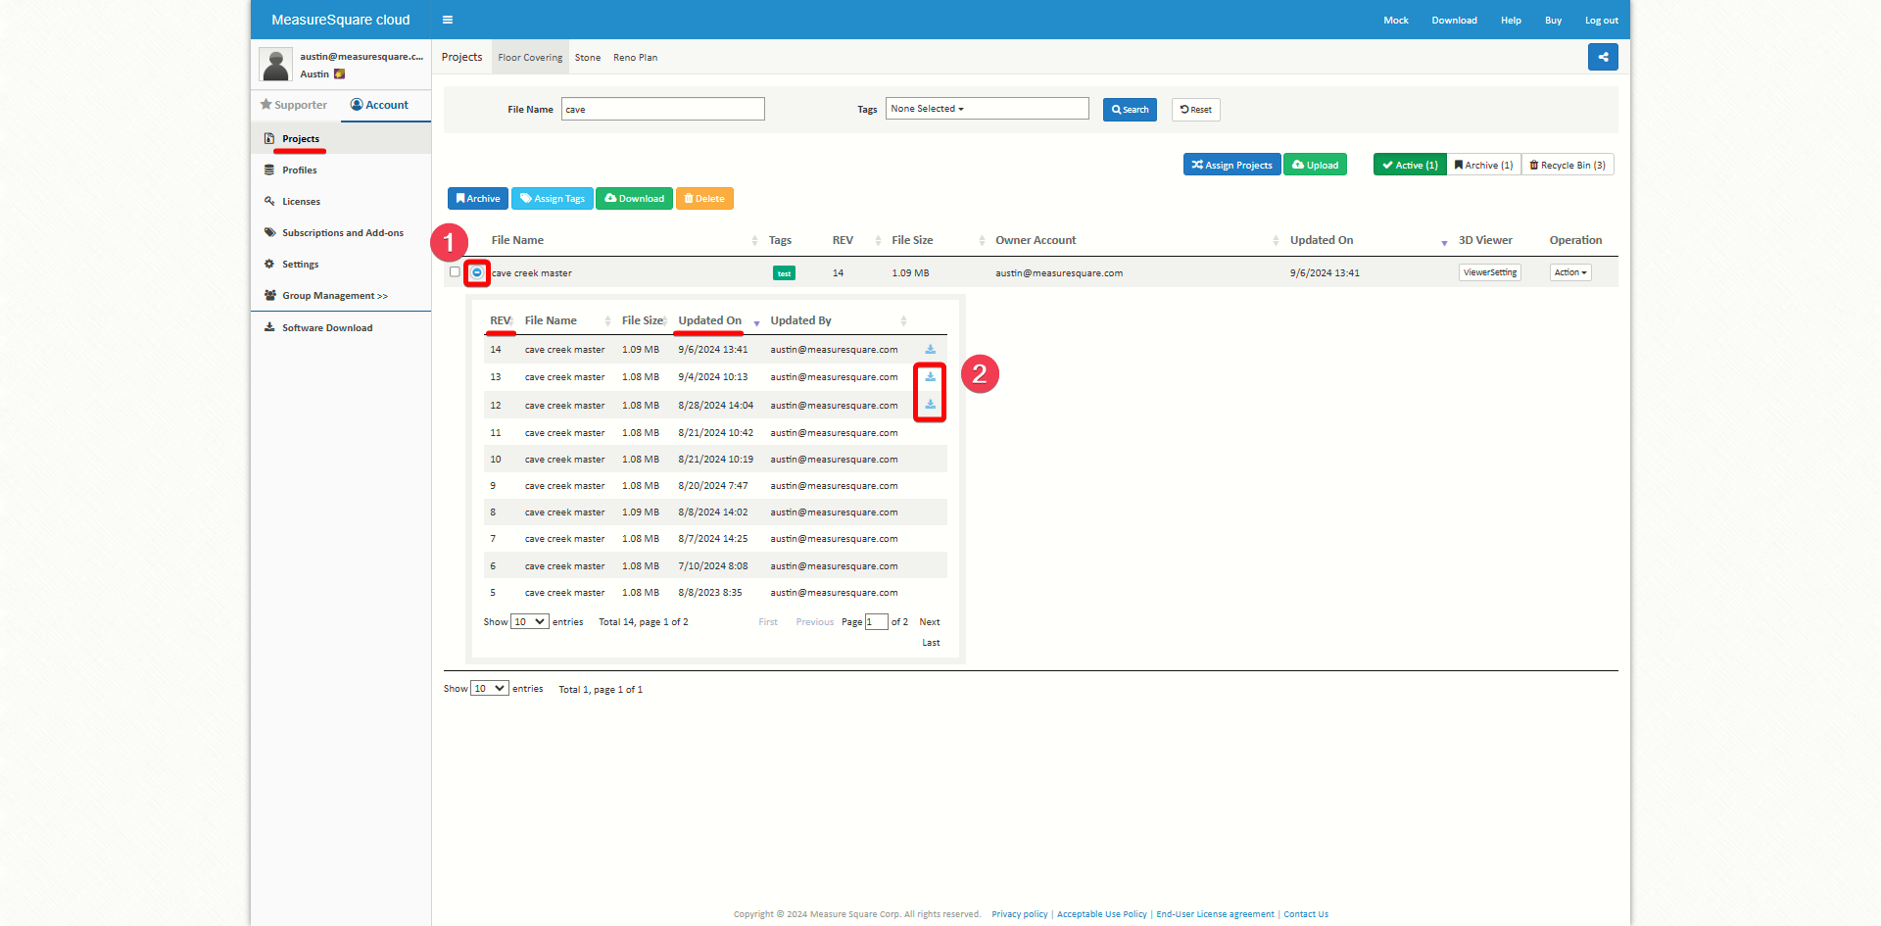This screenshot has width=1881, height=926.
Task: Click the green Download button above table
Action: [634, 199]
